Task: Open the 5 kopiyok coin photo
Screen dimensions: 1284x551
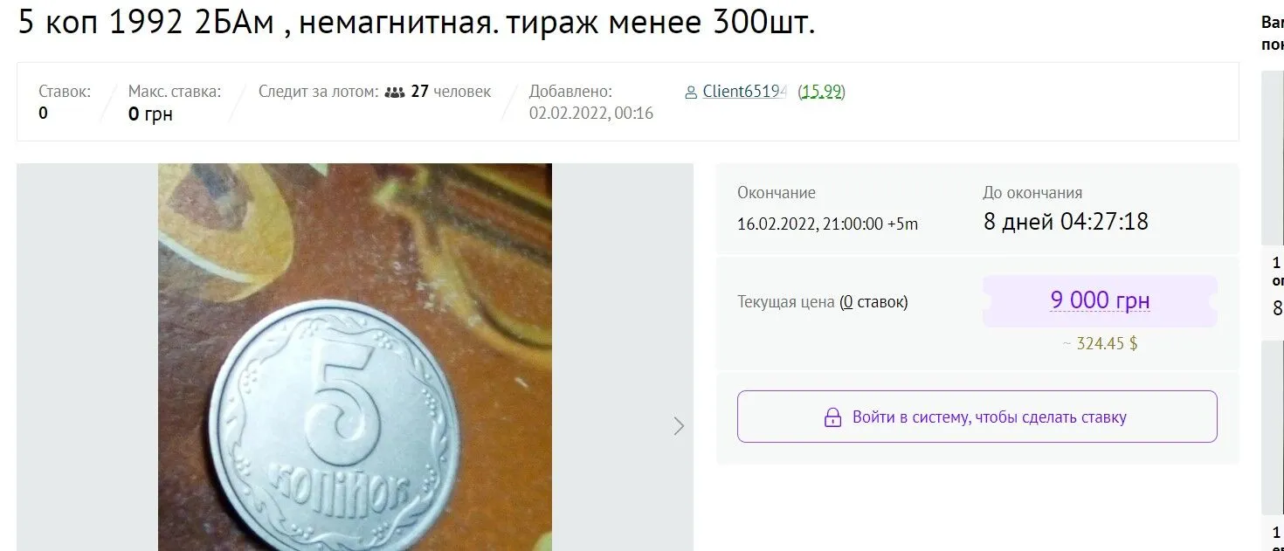Action: point(355,357)
